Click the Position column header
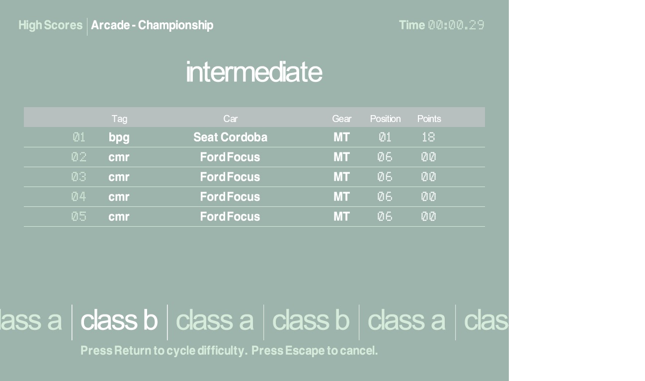The width and height of the screenshot is (645, 381). (x=385, y=119)
